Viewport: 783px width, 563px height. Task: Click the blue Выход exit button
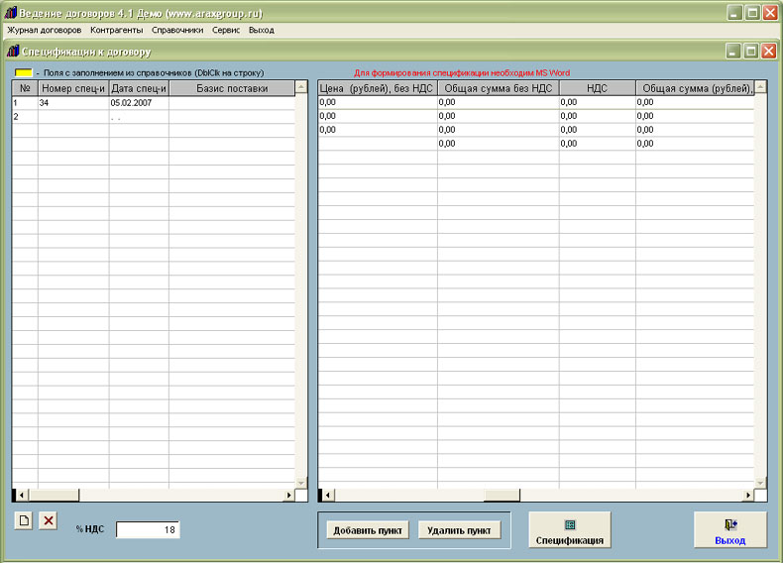pyautogui.click(x=730, y=530)
